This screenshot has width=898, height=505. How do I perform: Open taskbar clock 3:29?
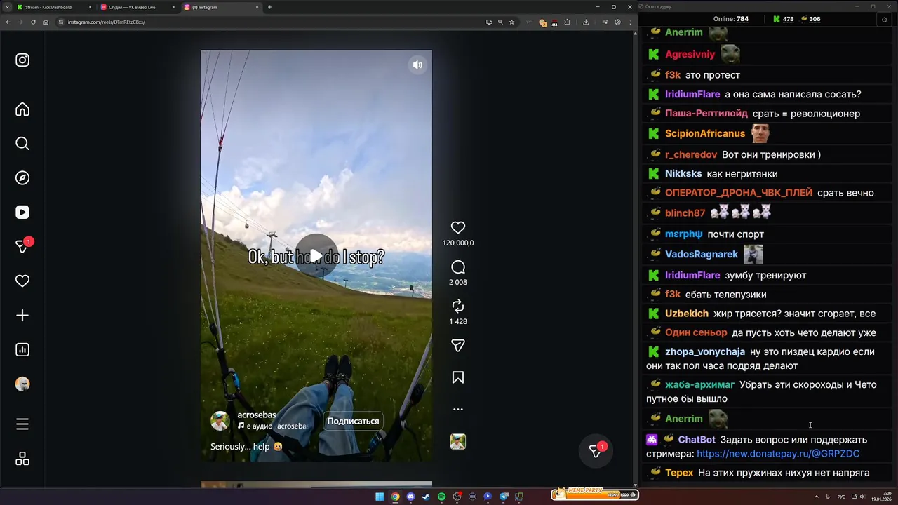882,497
